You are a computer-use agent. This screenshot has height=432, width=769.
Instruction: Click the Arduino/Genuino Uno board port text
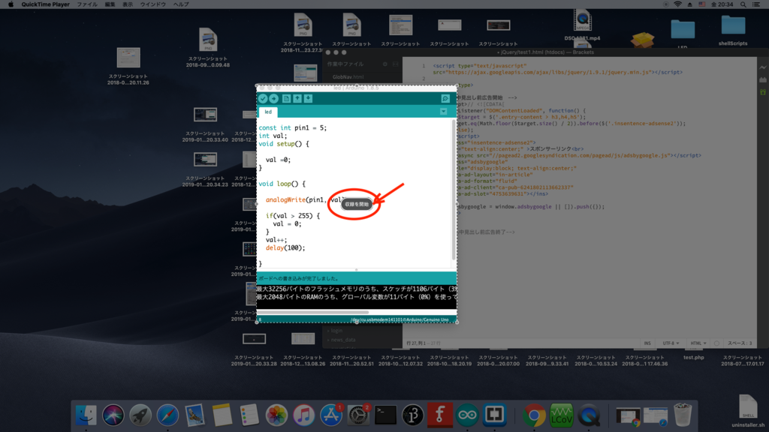[x=400, y=319]
